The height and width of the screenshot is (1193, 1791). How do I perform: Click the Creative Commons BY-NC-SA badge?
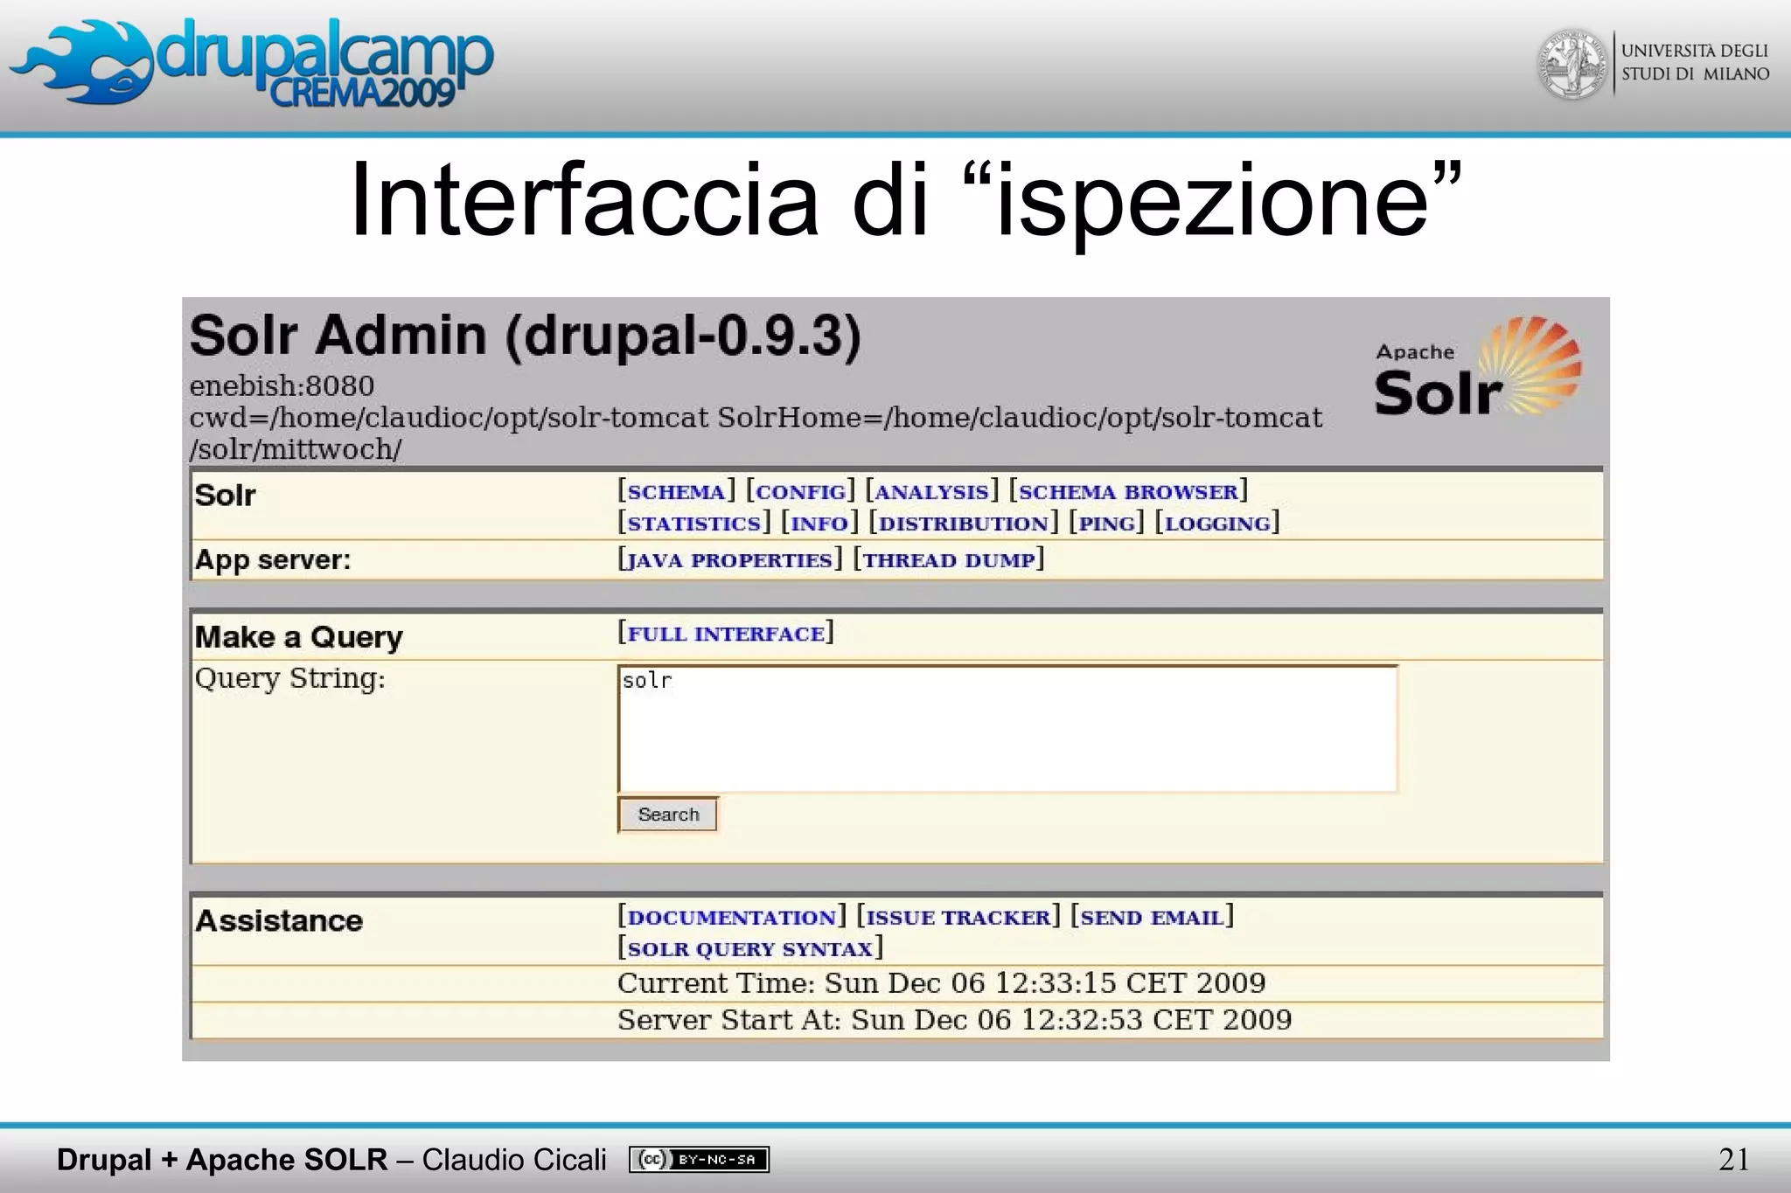[x=699, y=1160]
